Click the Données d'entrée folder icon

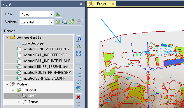(13, 37)
